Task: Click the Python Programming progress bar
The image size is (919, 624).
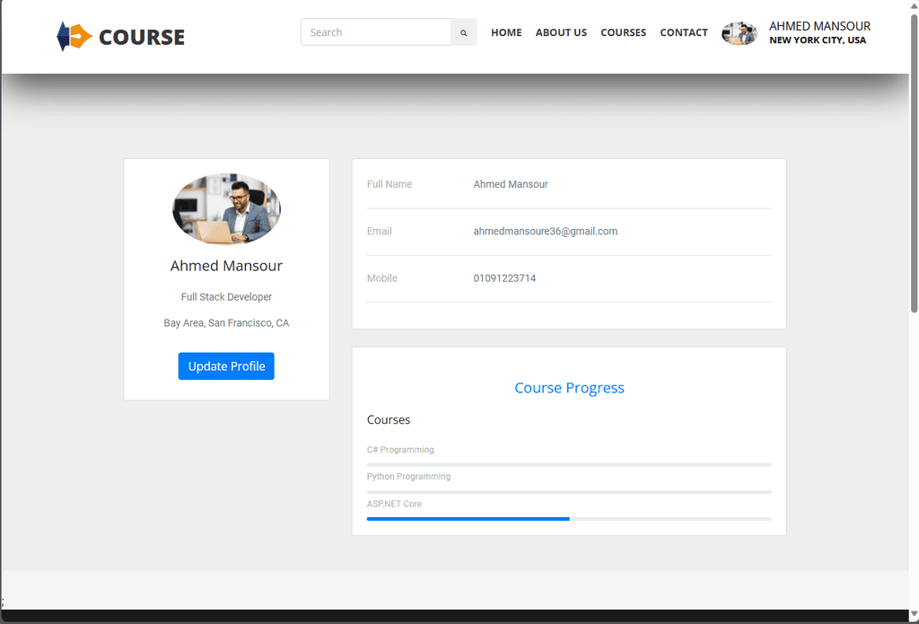Action: [x=569, y=491]
